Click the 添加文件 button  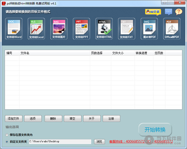(x=14, y=119)
